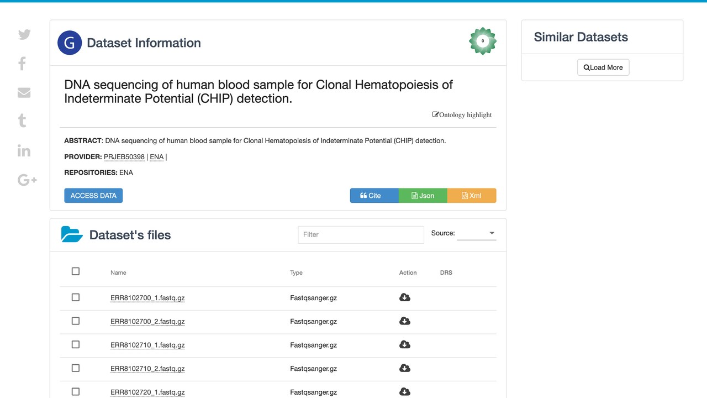Share dataset on LinkedIn
This screenshot has height=398, width=707.
click(24, 150)
